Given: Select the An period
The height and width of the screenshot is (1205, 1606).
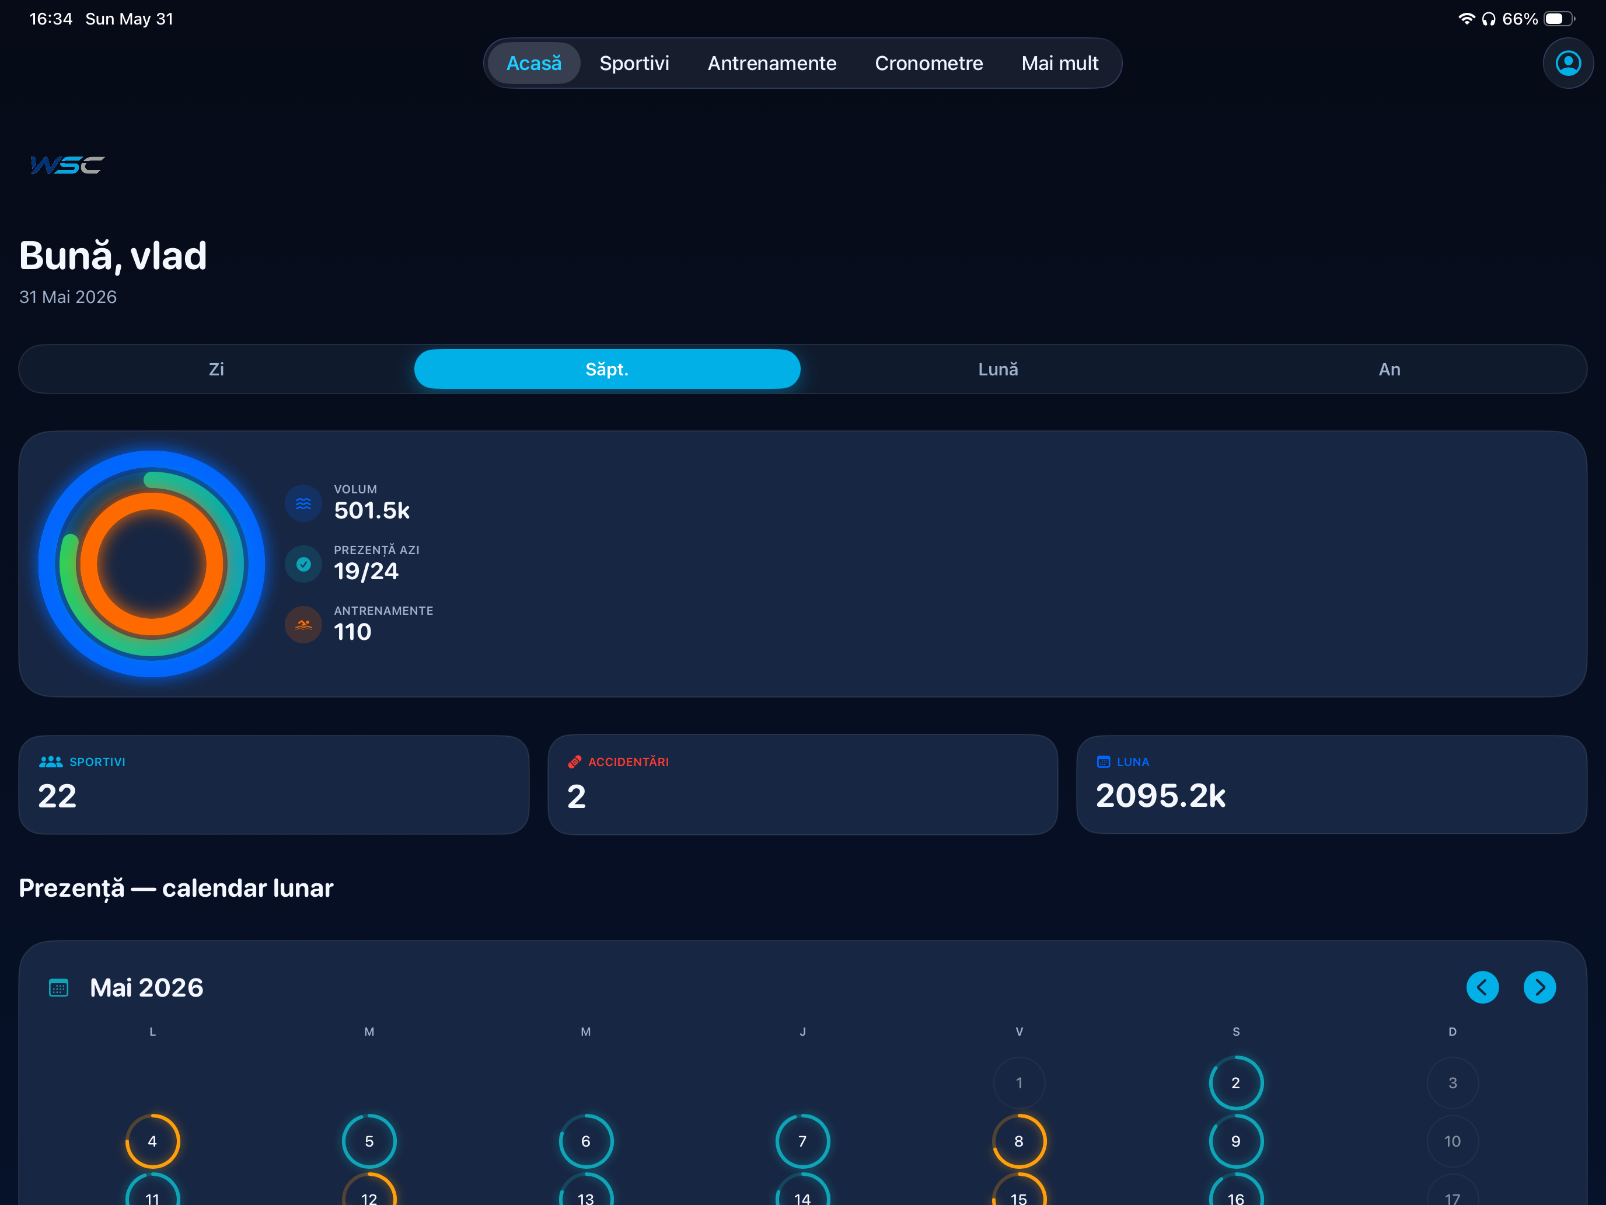Looking at the screenshot, I should tap(1389, 369).
